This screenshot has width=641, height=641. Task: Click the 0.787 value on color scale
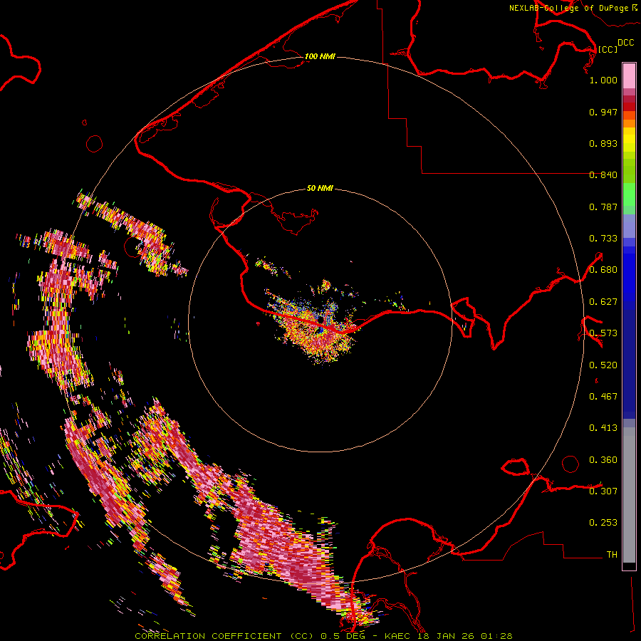603,207
